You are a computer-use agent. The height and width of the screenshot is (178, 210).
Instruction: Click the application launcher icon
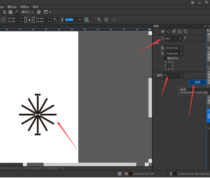[46, 12]
